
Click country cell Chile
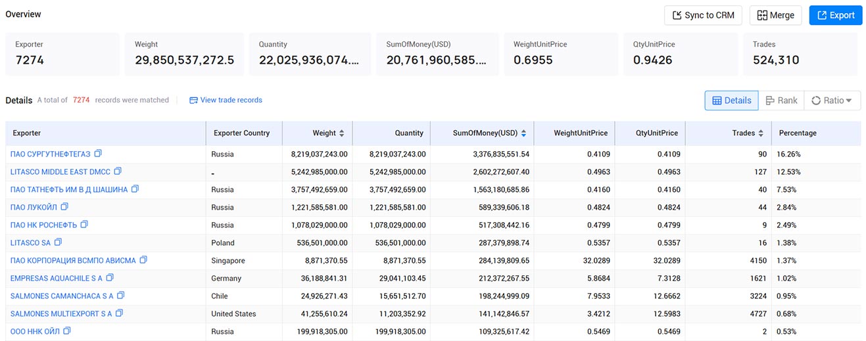click(x=220, y=296)
